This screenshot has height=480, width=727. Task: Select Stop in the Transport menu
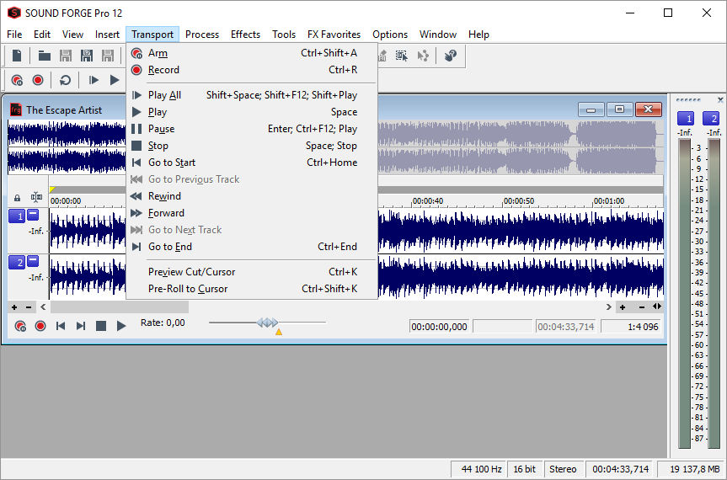click(252, 146)
